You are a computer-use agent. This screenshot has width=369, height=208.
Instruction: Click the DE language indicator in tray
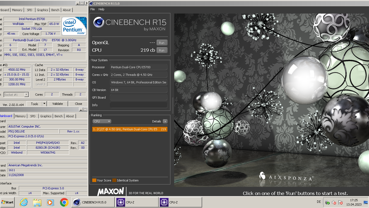click(x=319, y=202)
